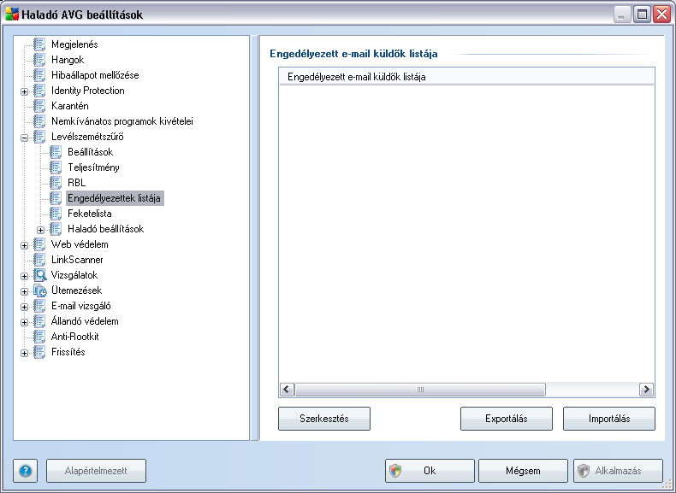Select the Beállítások entry under Levélszemétszűrő

91,152
